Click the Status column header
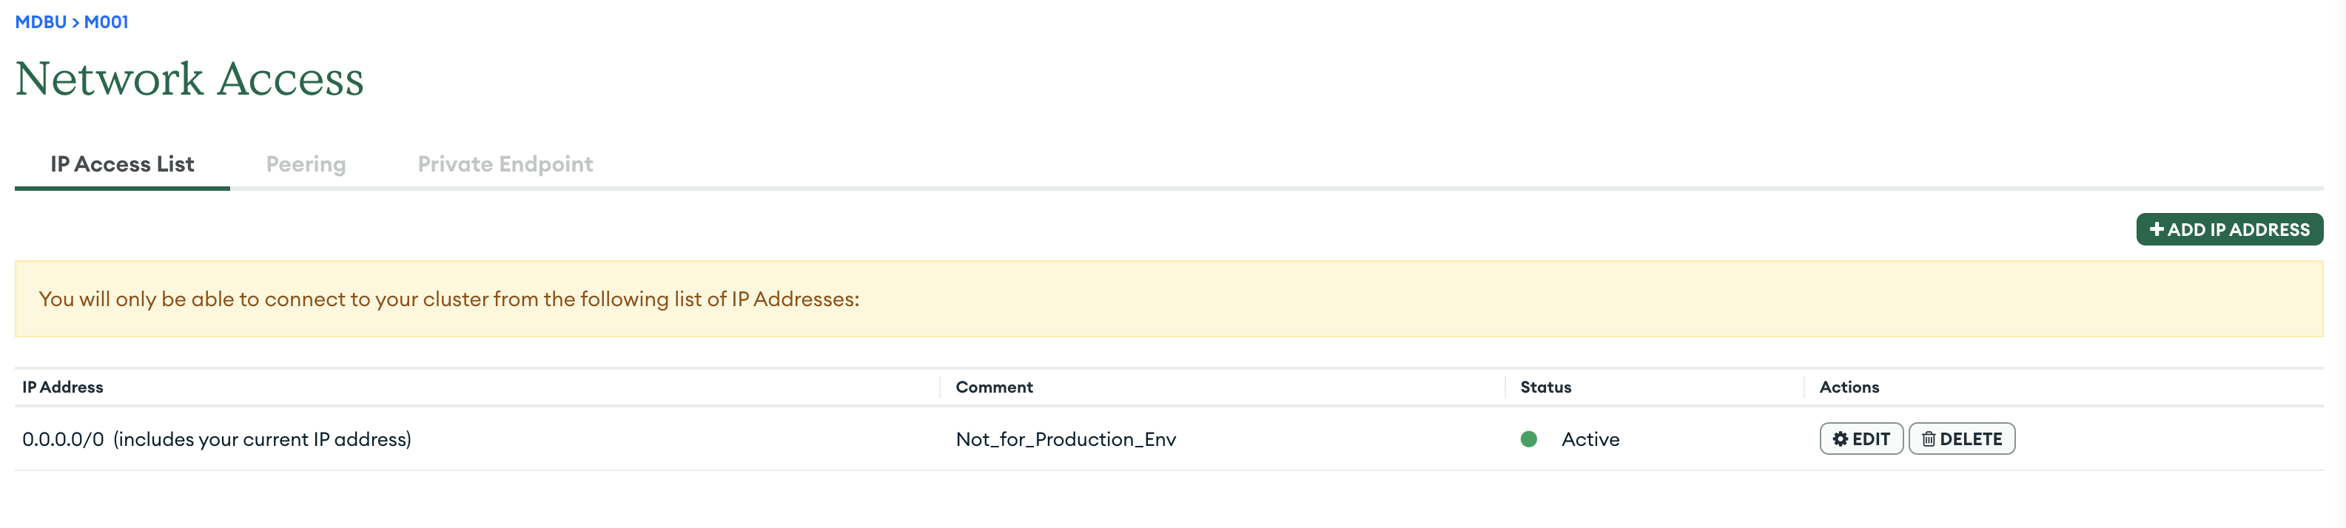The height and width of the screenshot is (528, 2346). pyautogui.click(x=1545, y=387)
